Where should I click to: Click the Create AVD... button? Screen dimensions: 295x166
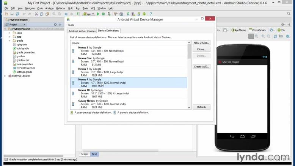201,67
